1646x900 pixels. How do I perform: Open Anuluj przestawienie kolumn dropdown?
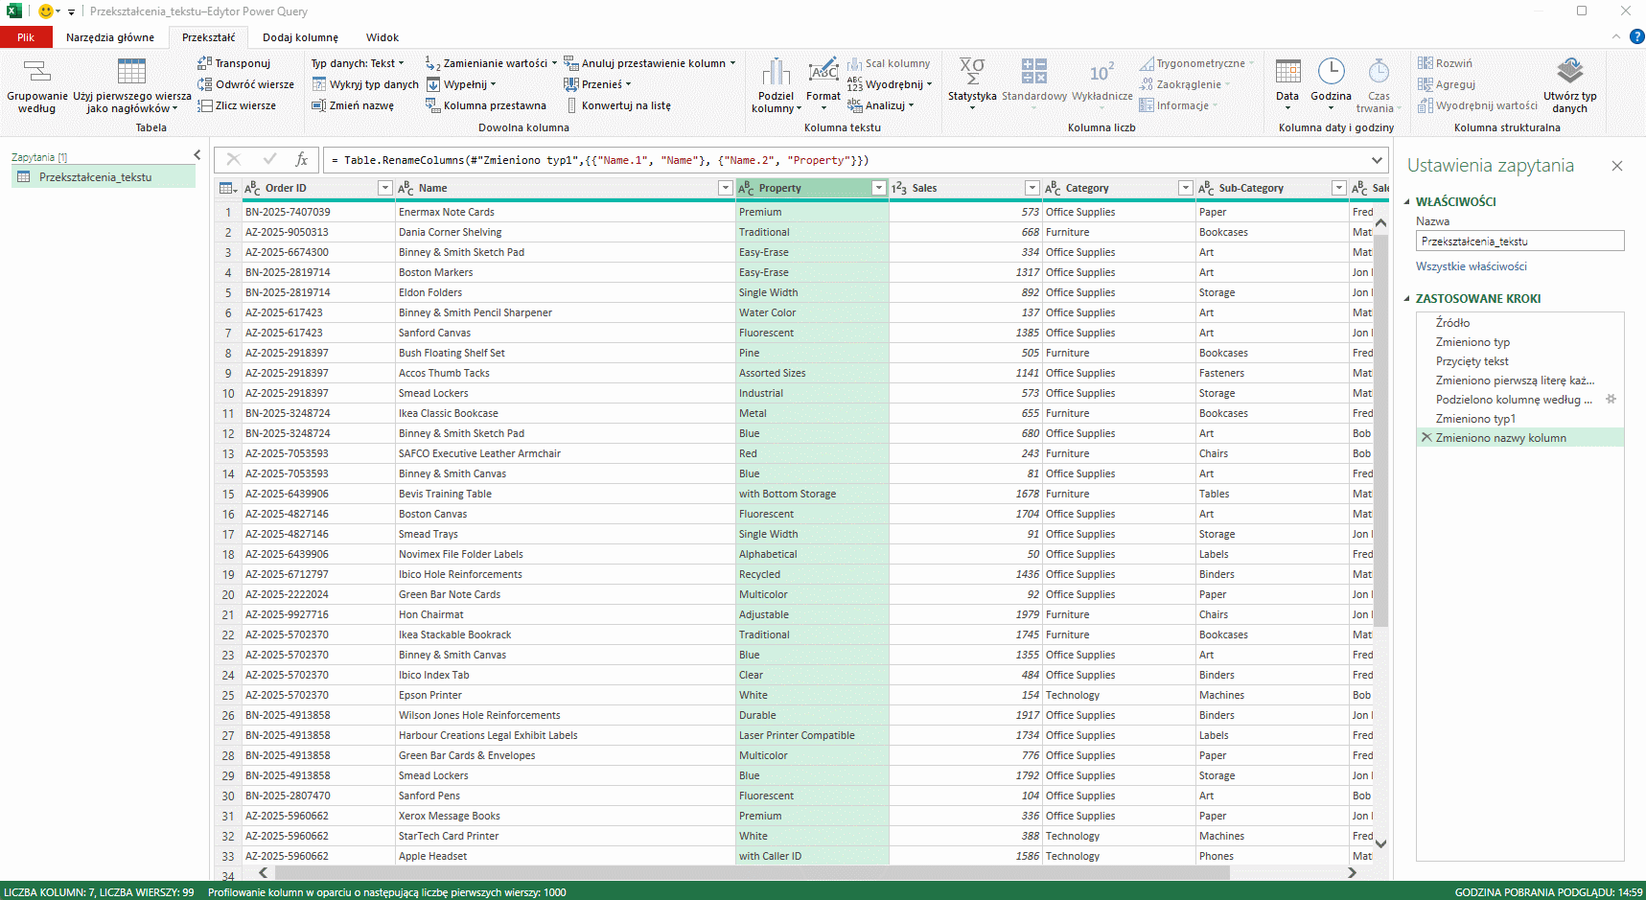click(x=650, y=63)
